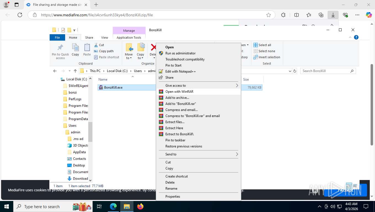Click the Copy to ribbon button
The image size is (375, 212).
coord(140,51)
